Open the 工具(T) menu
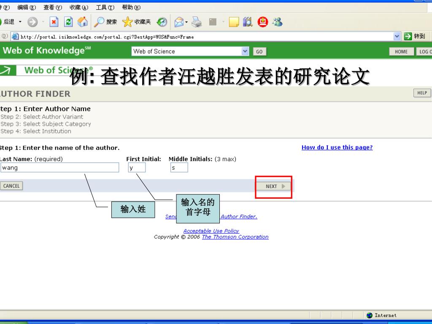This screenshot has height=324, width=432. pyautogui.click(x=105, y=8)
